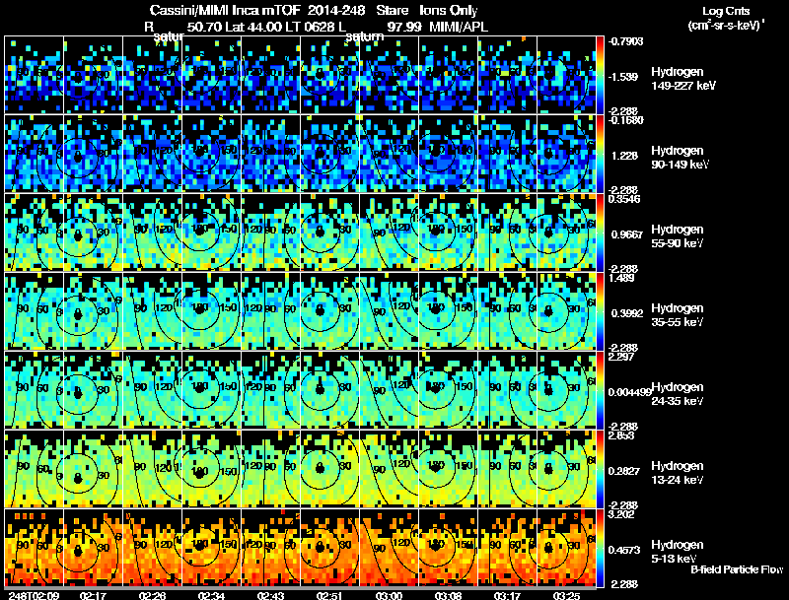Viewport: 789px width, 600px height.
Task: Click the "(cm²-sr-s-keV)" units label
Action: tap(725, 26)
